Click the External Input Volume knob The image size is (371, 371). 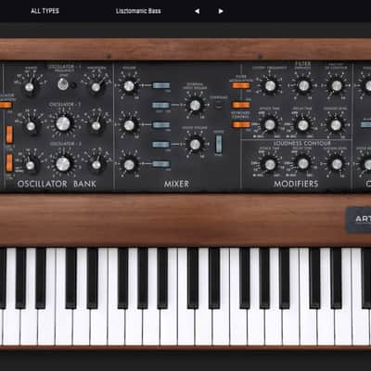click(195, 105)
